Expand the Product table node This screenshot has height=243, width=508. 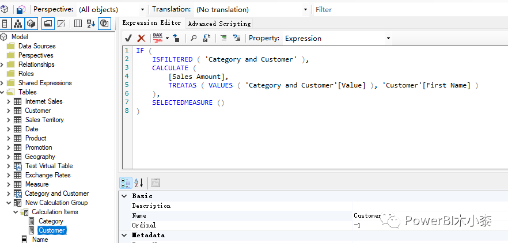point(9,138)
